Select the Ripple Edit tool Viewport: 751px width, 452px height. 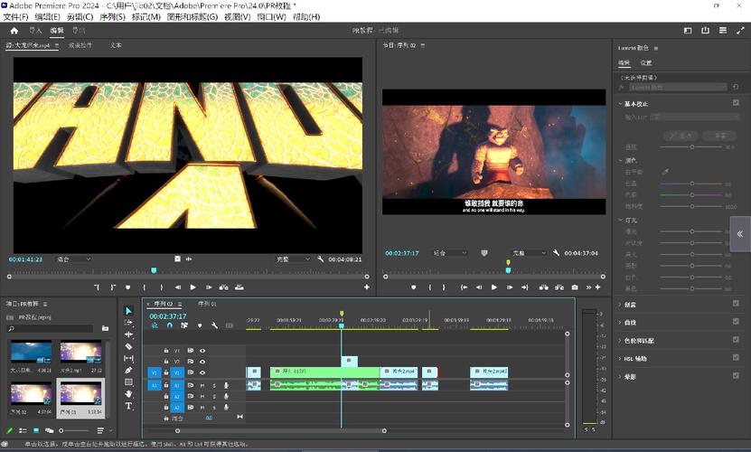tap(128, 334)
